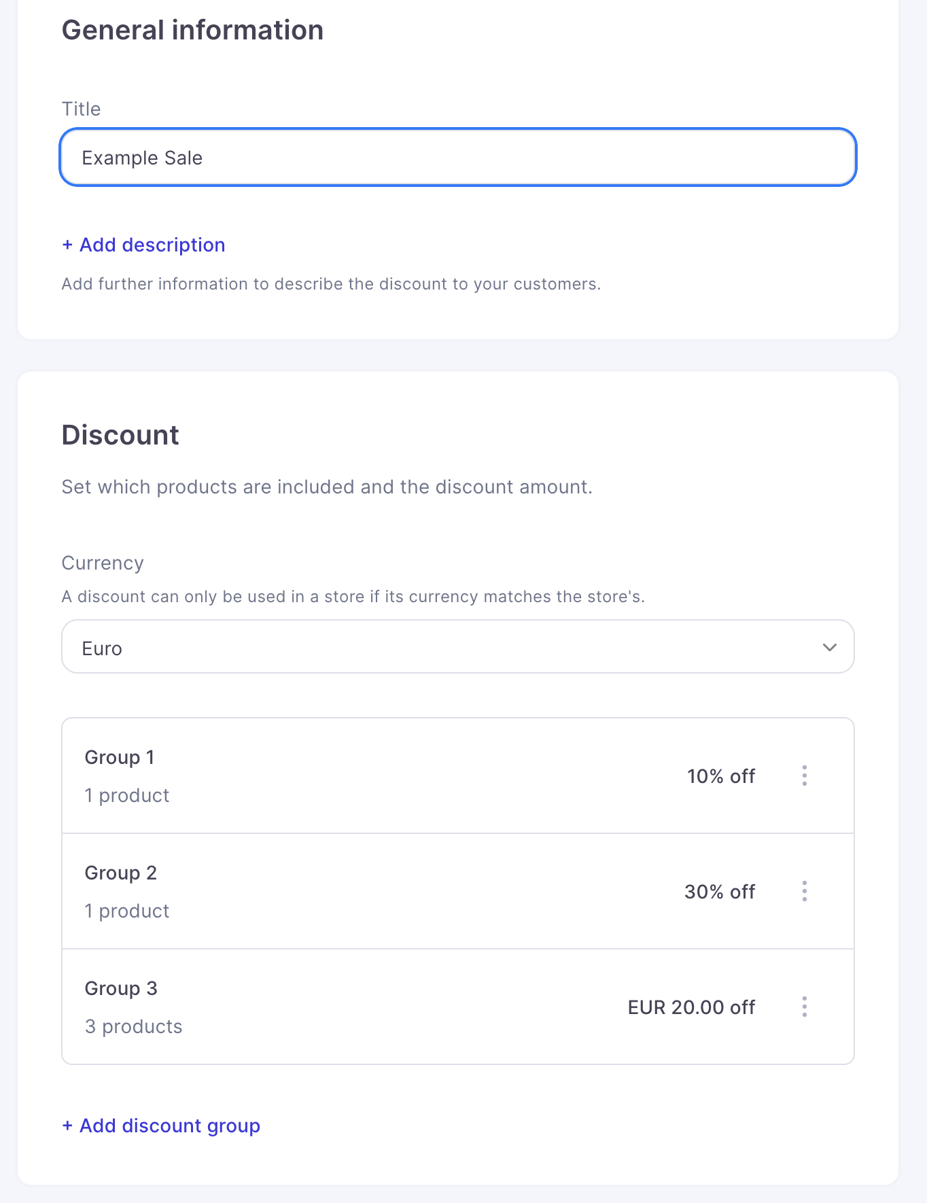Select the Group 3 discount row name
Viewport: 927px width, 1203px height.
pos(121,988)
